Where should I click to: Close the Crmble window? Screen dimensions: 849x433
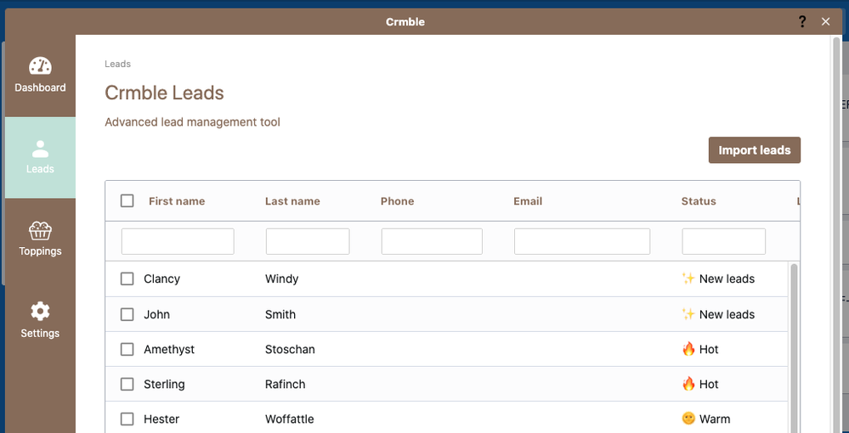(x=826, y=22)
